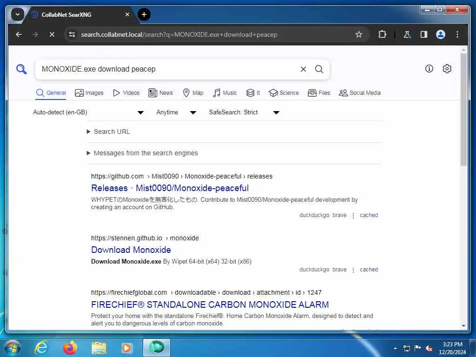Switch to the It category

253,93
